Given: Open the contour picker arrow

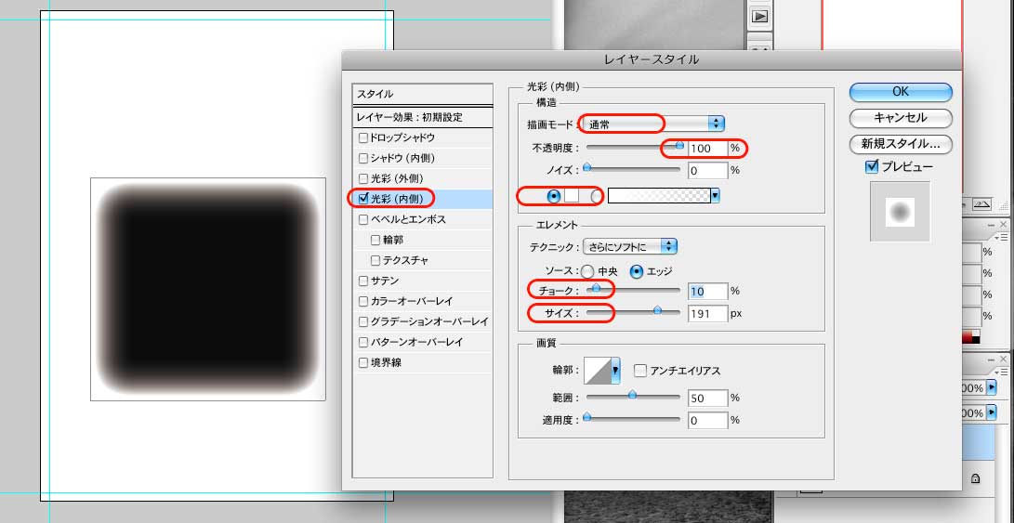Looking at the screenshot, I should point(615,371).
